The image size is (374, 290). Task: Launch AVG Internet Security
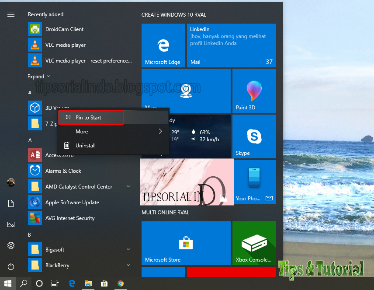(x=80, y=218)
